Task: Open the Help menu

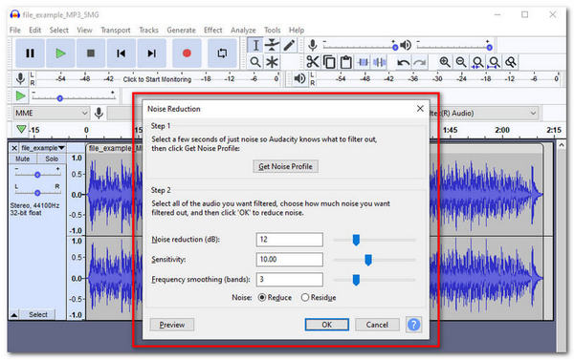Action: [297, 30]
